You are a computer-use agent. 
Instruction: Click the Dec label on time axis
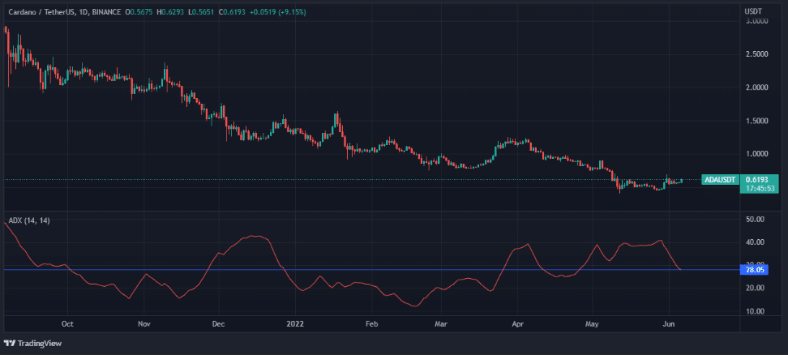[219, 324]
